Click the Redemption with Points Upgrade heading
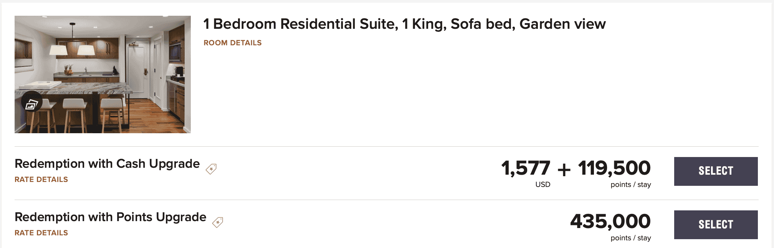The height and width of the screenshot is (248, 774). point(111,217)
